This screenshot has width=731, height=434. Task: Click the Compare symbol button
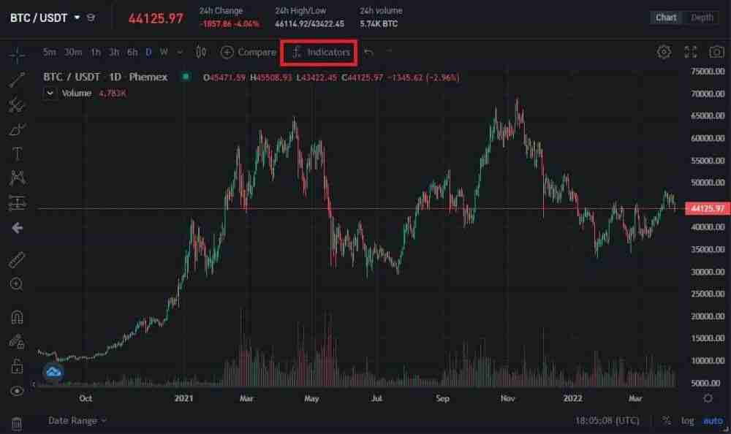click(x=248, y=52)
